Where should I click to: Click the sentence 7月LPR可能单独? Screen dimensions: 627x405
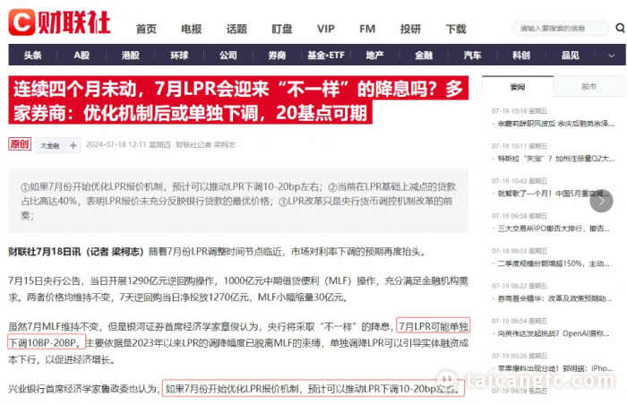434,326
